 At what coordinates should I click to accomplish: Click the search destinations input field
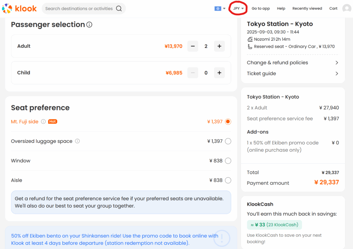(x=79, y=9)
